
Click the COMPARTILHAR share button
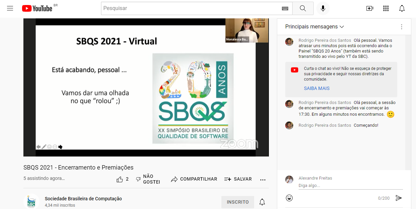click(x=194, y=179)
